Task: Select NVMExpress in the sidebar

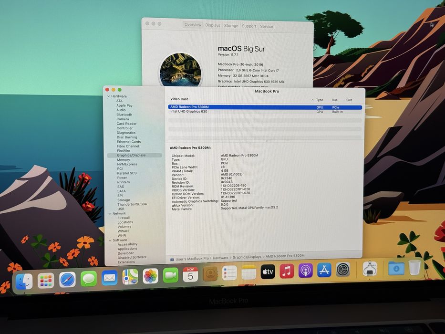Action: (x=127, y=164)
